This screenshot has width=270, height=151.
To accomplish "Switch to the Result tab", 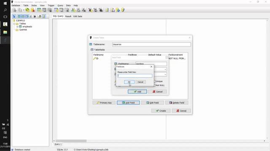I will click(x=68, y=16).
